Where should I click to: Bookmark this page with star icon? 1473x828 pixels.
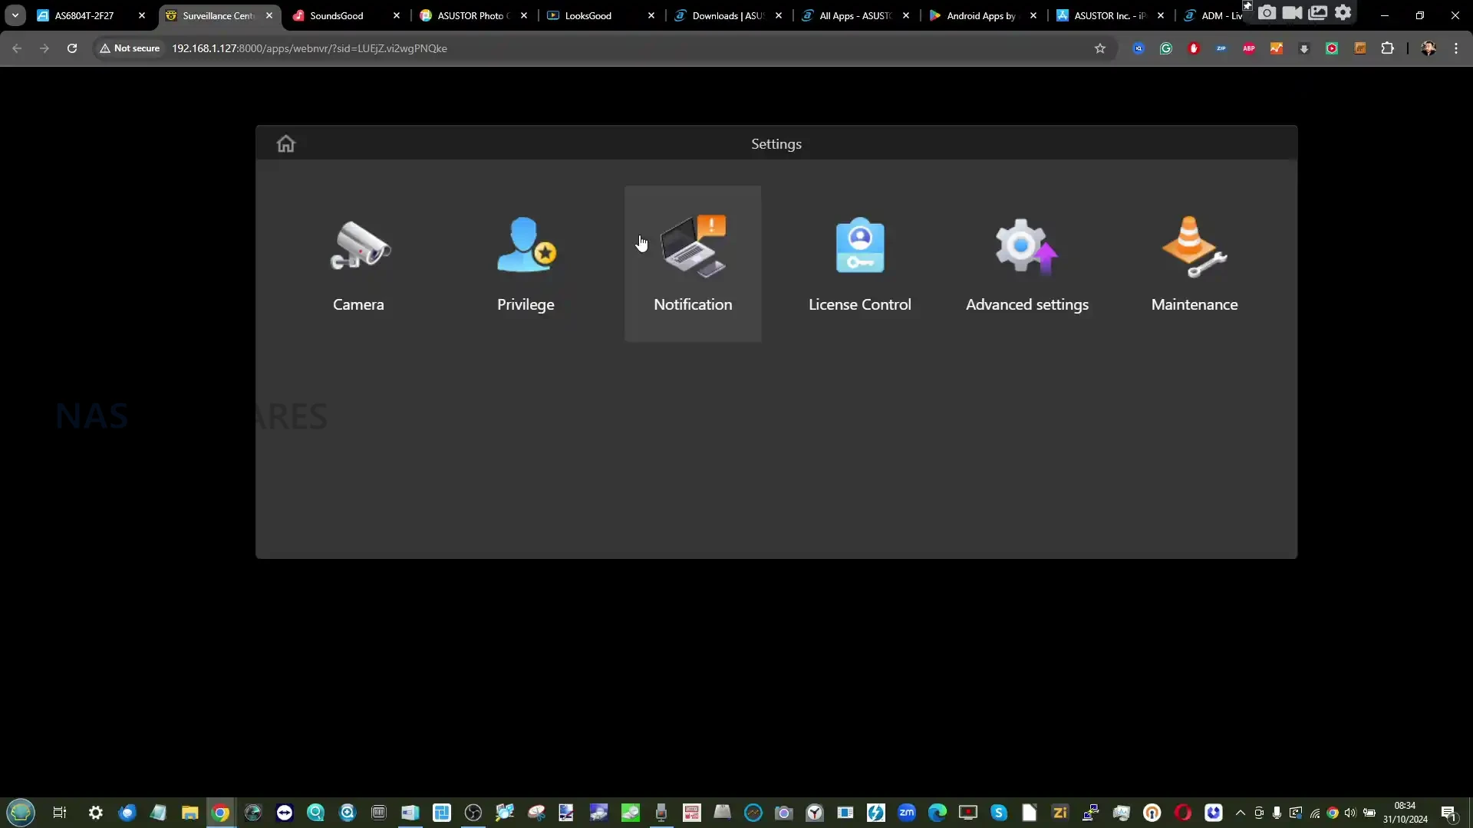pyautogui.click(x=1100, y=48)
